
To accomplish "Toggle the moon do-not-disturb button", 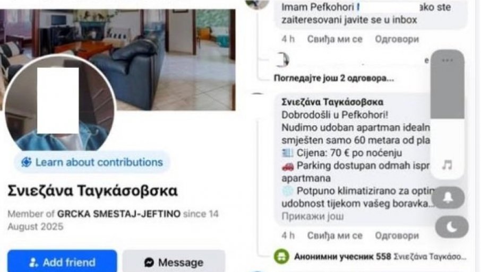I will pos(452,227).
